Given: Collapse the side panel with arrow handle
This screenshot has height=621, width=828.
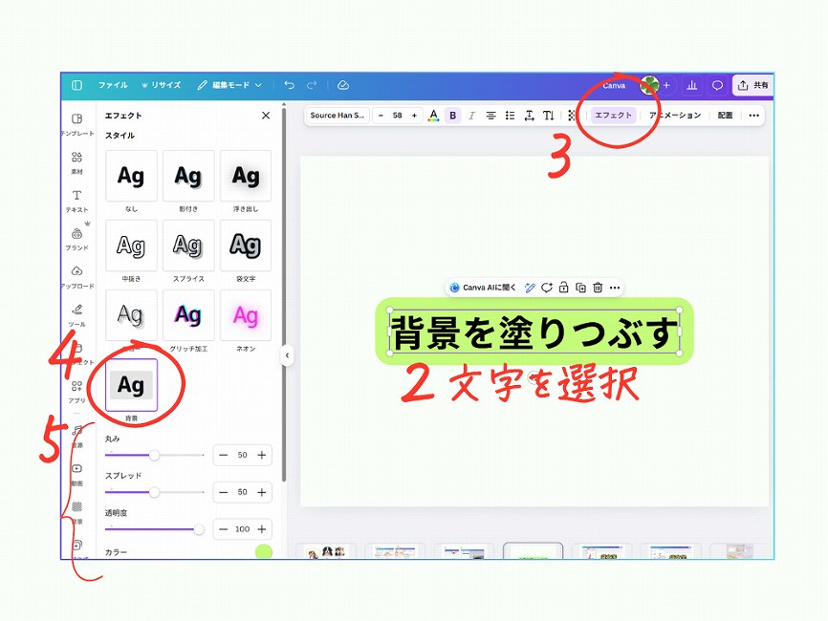Looking at the screenshot, I should click(287, 355).
